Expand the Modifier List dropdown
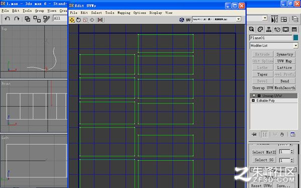Image resolution: width=301 pixels, height=188 pixels. 274,46
